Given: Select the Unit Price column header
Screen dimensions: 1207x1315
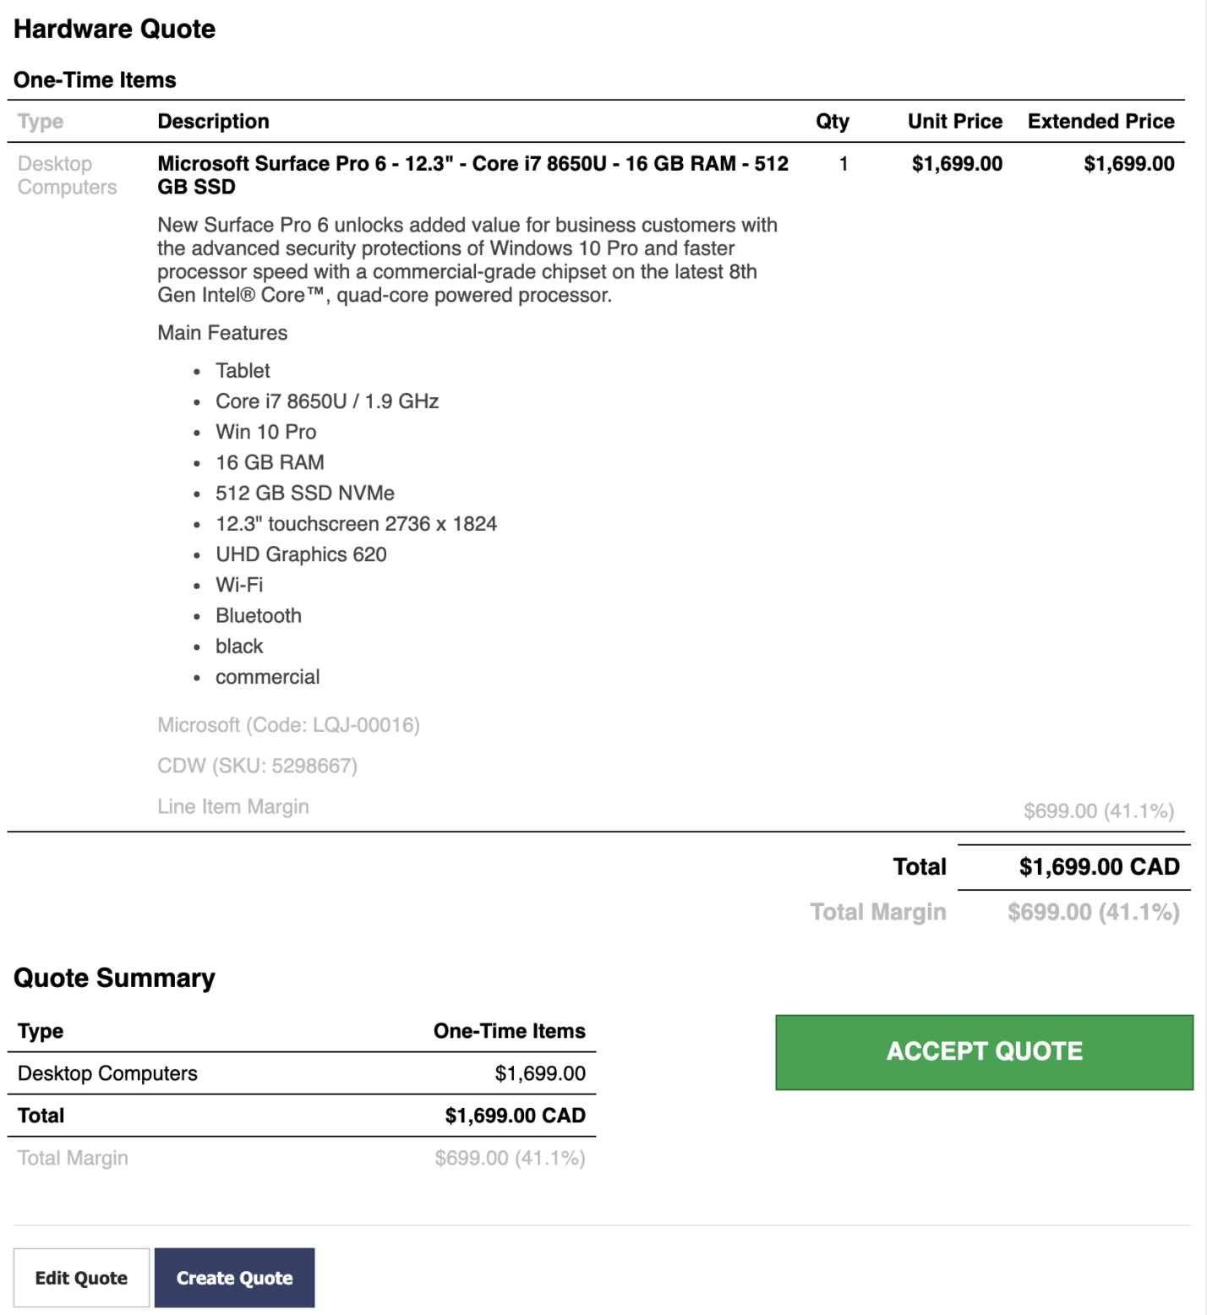Looking at the screenshot, I should click(954, 121).
